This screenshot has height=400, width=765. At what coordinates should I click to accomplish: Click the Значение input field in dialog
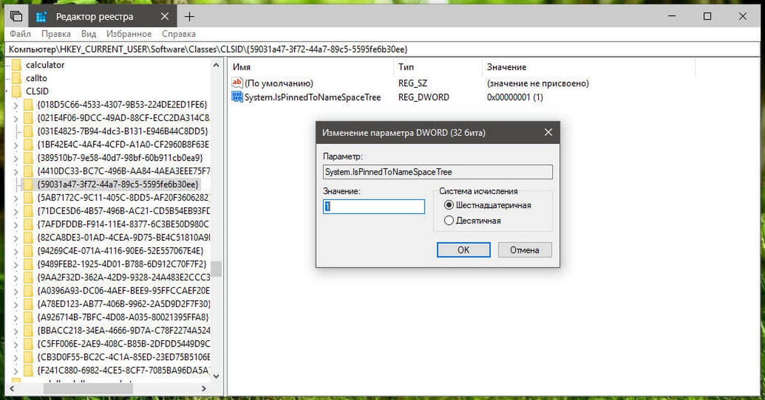[x=374, y=206]
